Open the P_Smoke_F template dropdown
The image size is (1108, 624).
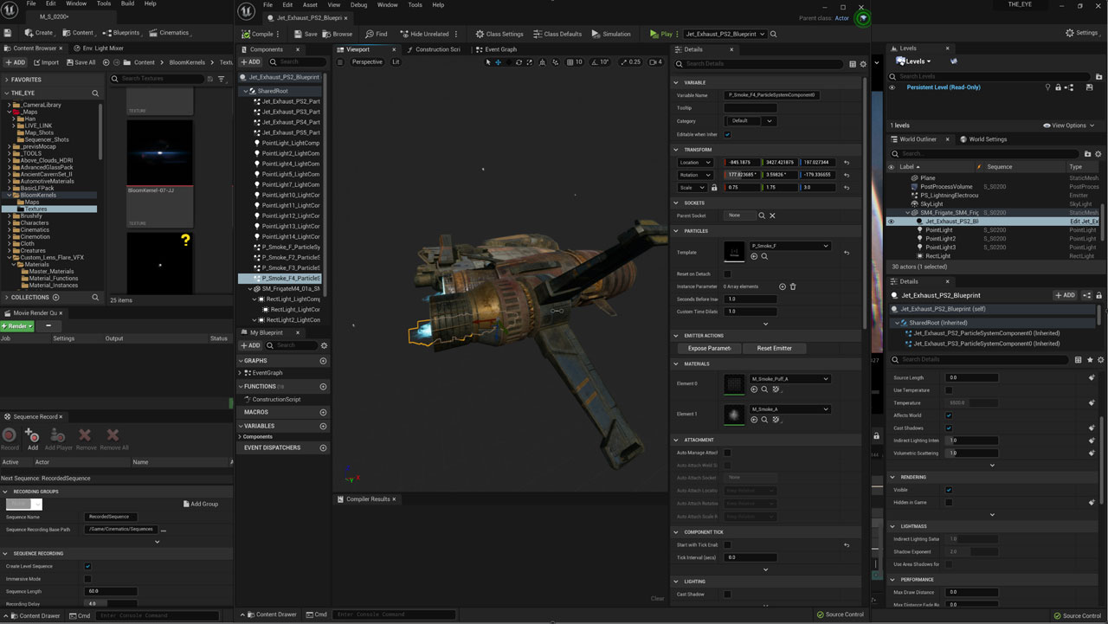pyautogui.click(x=789, y=246)
